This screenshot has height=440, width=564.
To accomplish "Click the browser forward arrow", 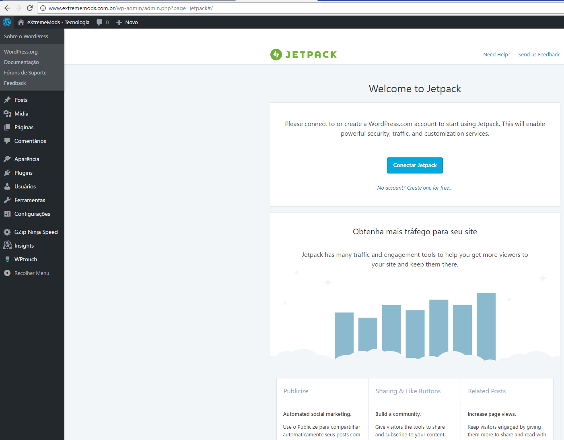I will pyautogui.click(x=19, y=8).
